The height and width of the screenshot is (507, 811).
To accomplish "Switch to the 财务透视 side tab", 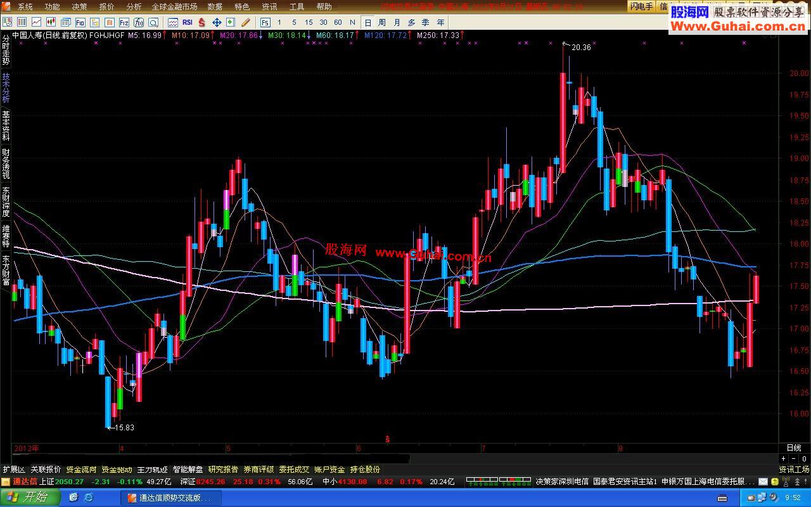I will click(6, 164).
